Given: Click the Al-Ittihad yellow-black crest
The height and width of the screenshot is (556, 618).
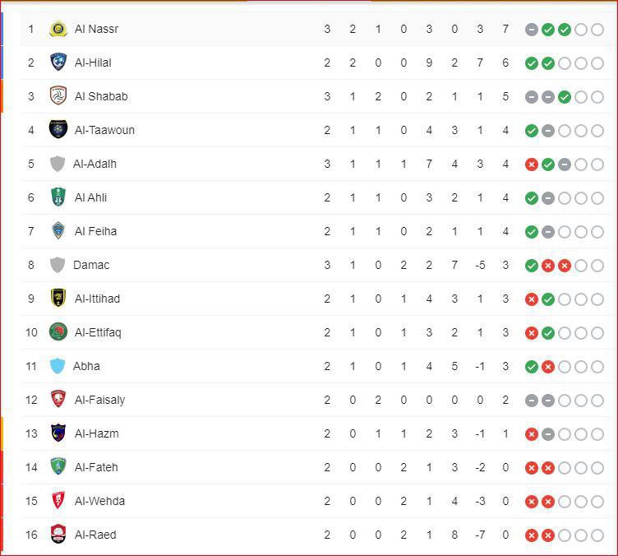Looking at the screenshot, I should click(x=58, y=299).
